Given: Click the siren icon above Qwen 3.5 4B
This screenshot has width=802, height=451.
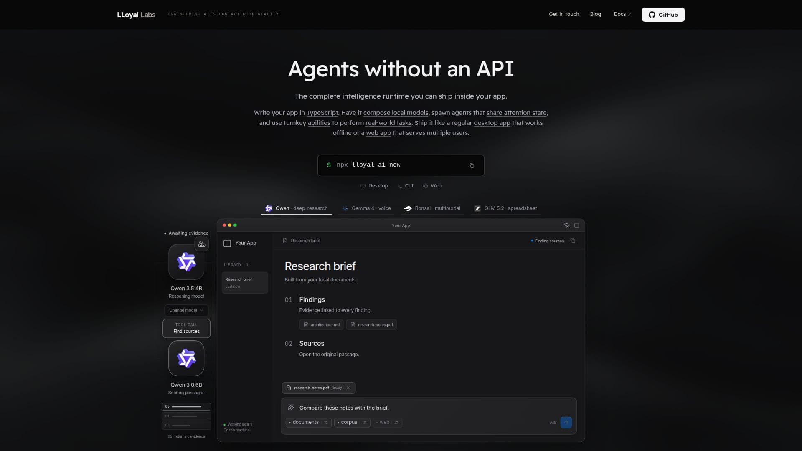Looking at the screenshot, I should pos(202,244).
